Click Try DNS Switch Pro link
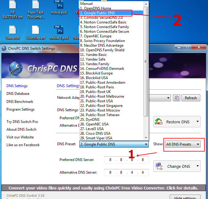This screenshot has height=199, width=208. coord(22,122)
